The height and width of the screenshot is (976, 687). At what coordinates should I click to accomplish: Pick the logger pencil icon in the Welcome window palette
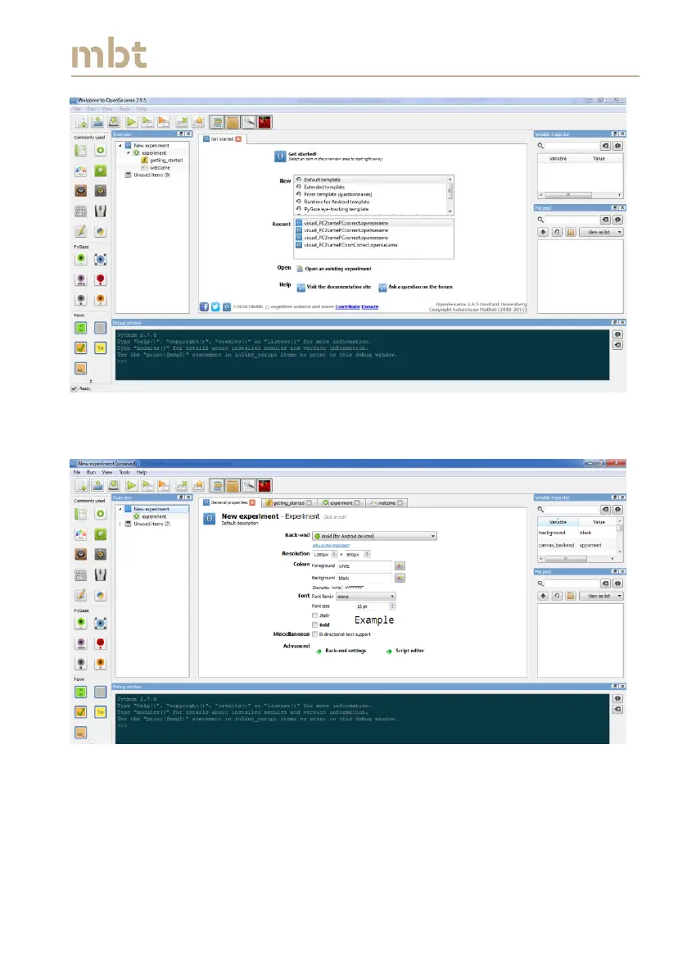coord(81,231)
